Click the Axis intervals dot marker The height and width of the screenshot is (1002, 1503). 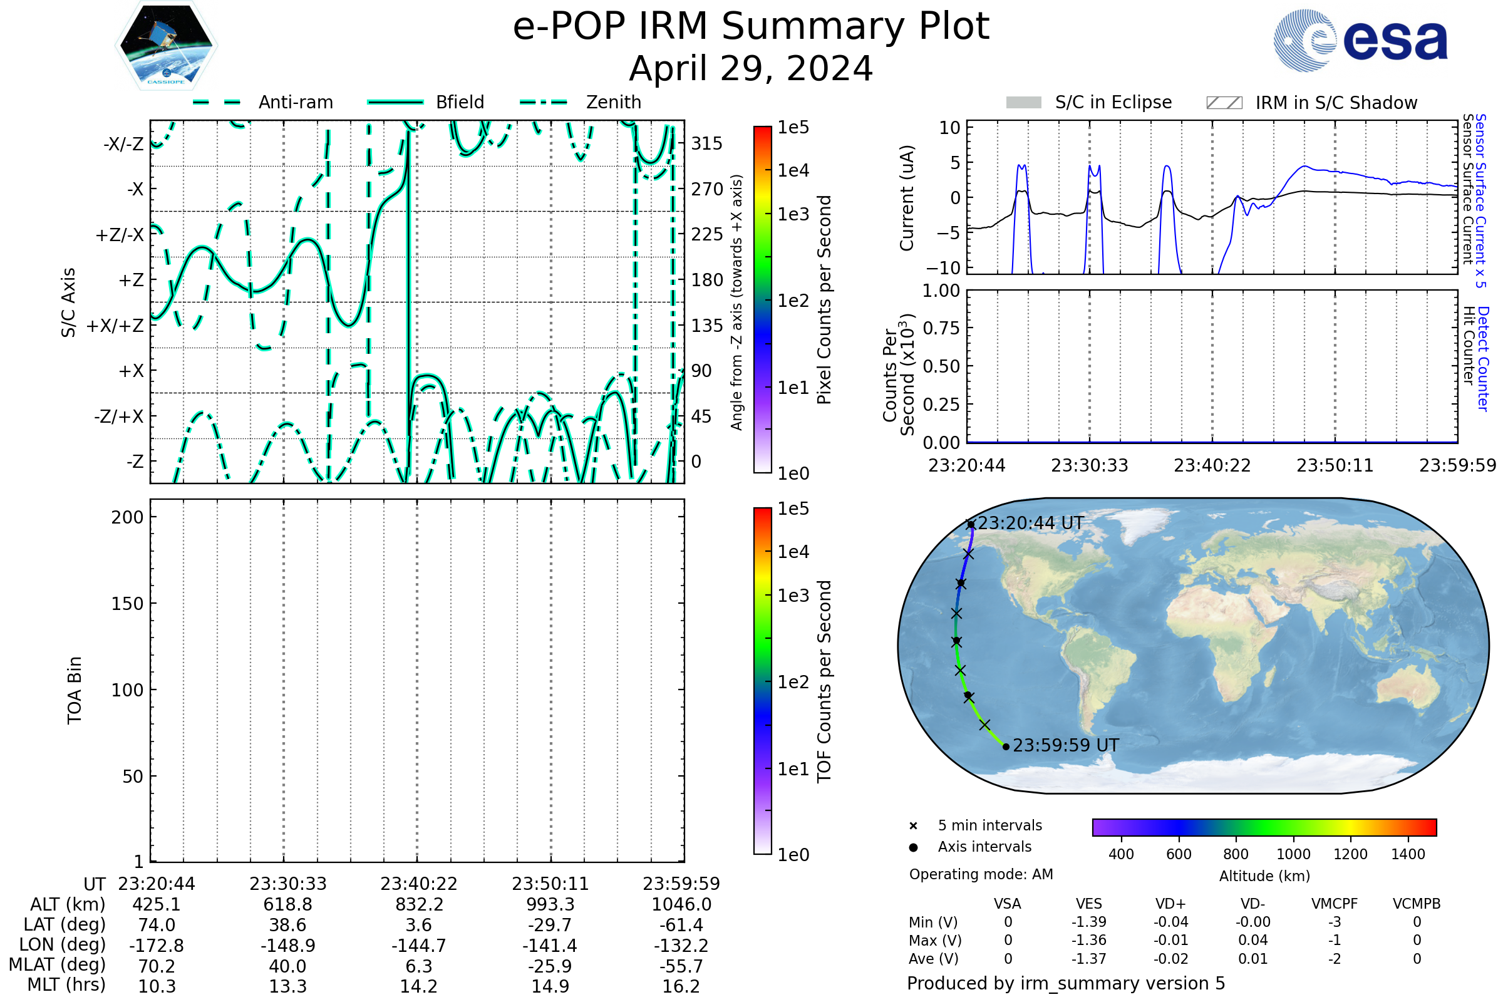tap(913, 847)
